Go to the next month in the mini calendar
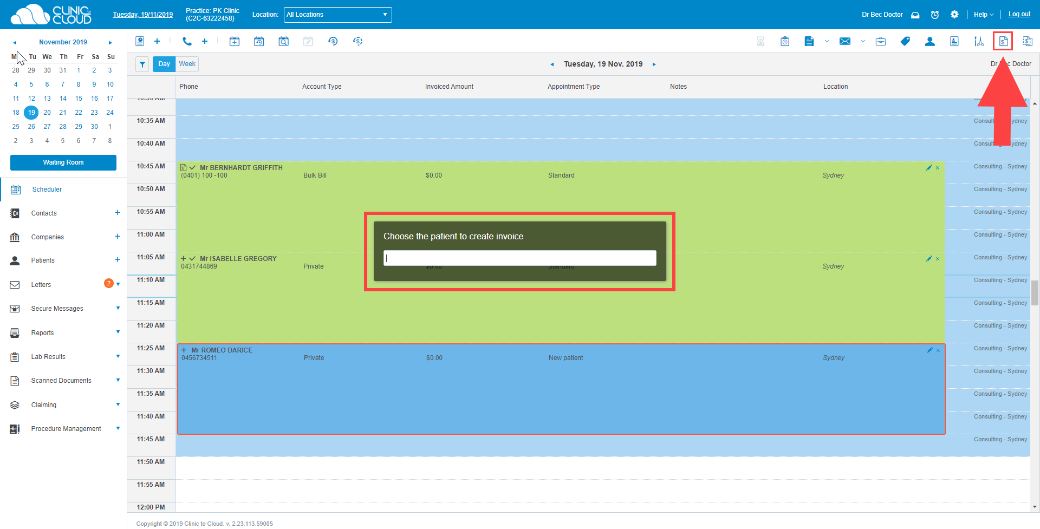 (110, 42)
